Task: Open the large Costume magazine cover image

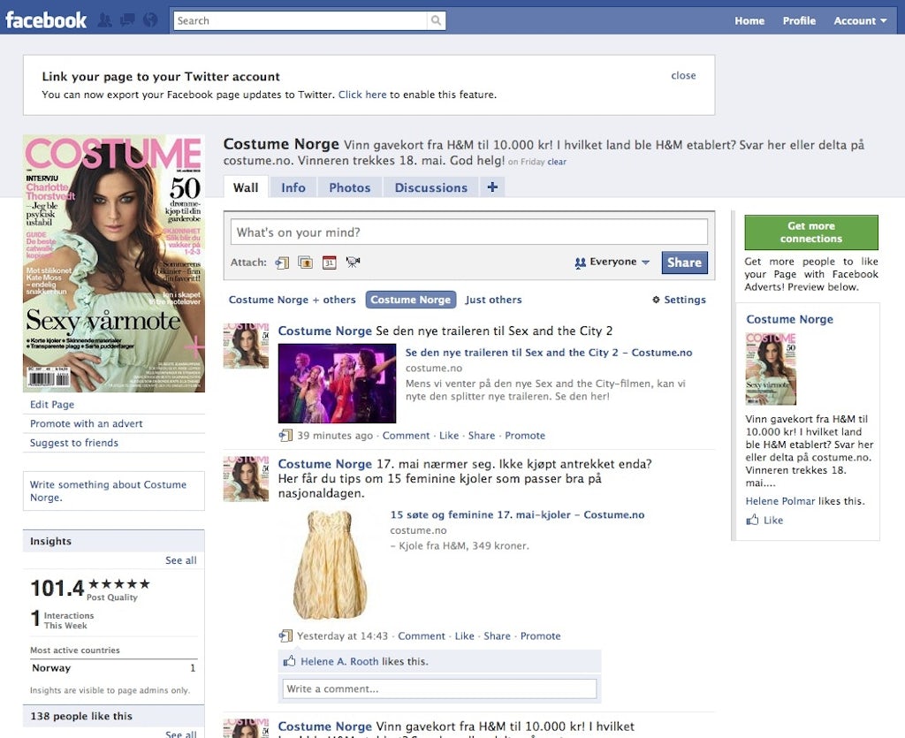Action: (114, 263)
